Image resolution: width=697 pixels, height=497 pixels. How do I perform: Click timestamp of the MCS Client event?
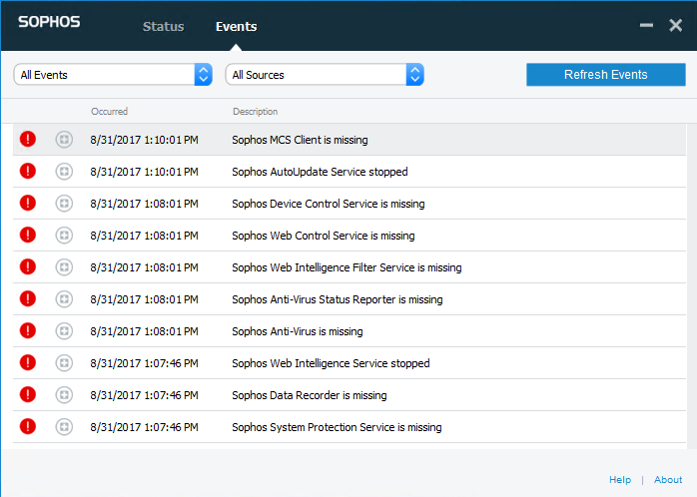[x=144, y=140]
